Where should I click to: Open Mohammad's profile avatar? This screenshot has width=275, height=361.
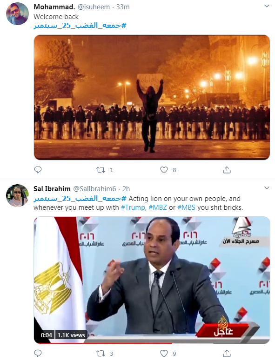pos(17,14)
